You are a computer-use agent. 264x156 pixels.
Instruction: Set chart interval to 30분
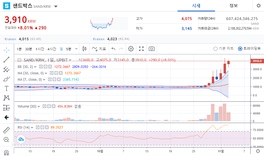click(28, 49)
